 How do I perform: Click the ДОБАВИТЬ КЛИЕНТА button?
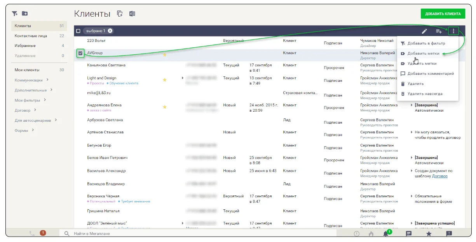click(x=443, y=14)
